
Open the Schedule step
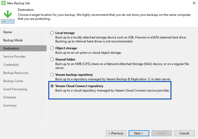pyautogui.click(x=10, y=97)
